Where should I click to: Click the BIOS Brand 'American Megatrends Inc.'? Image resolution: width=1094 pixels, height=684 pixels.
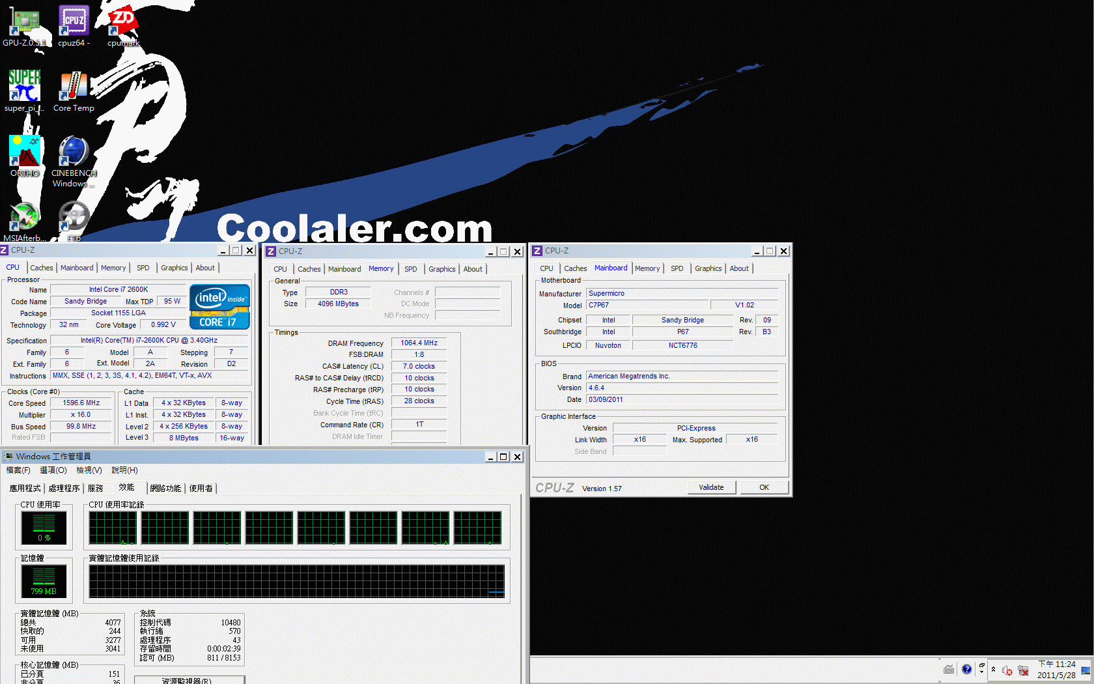click(x=682, y=376)
